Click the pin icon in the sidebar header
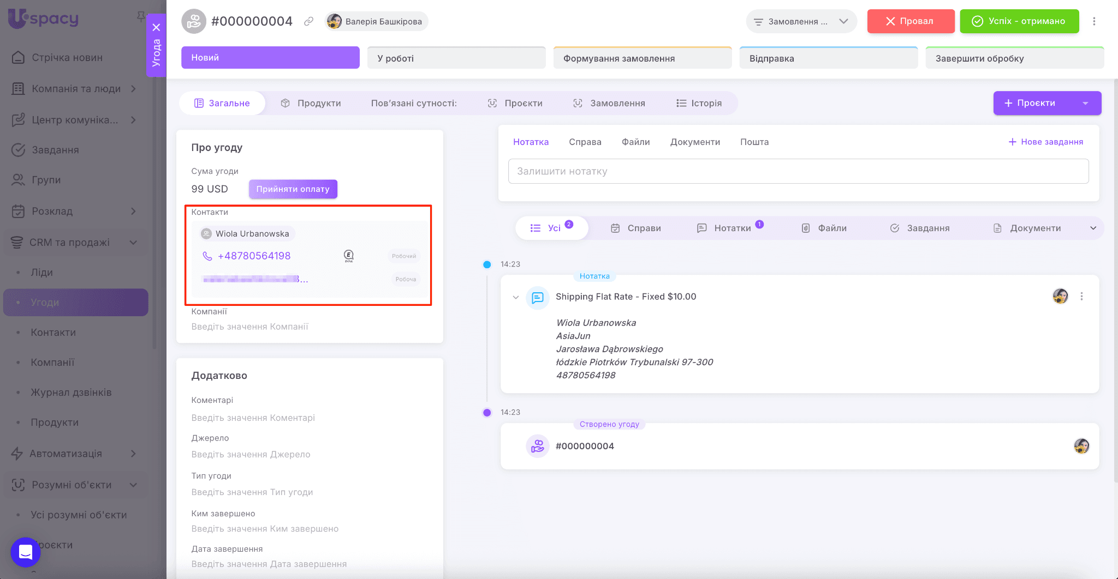 [141, 16]
